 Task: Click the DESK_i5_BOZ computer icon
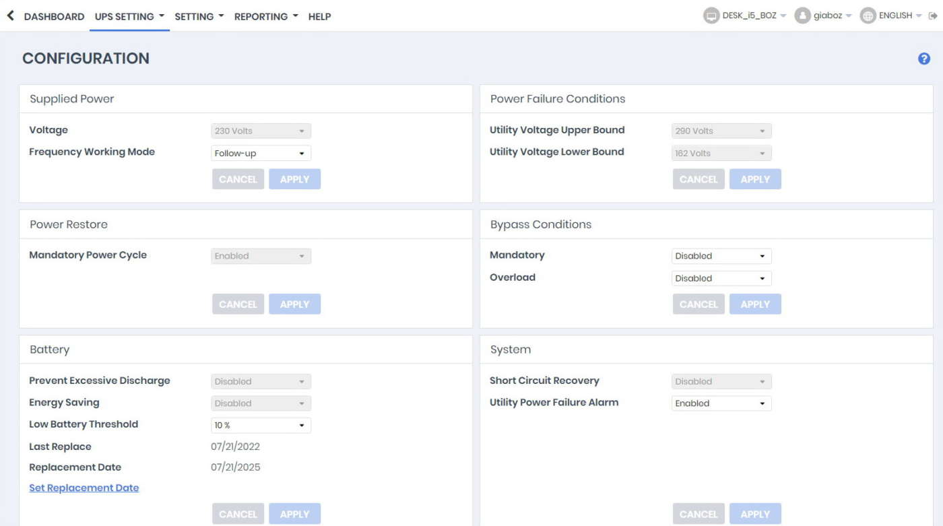(711, 15)
